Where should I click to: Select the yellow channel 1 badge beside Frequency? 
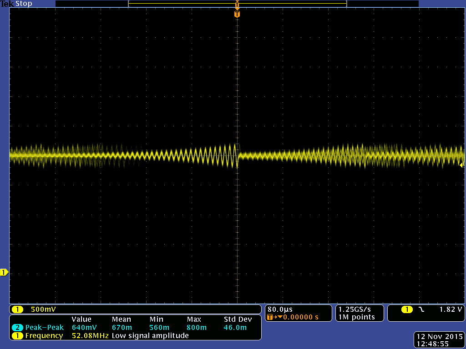(x=18, y=336)
